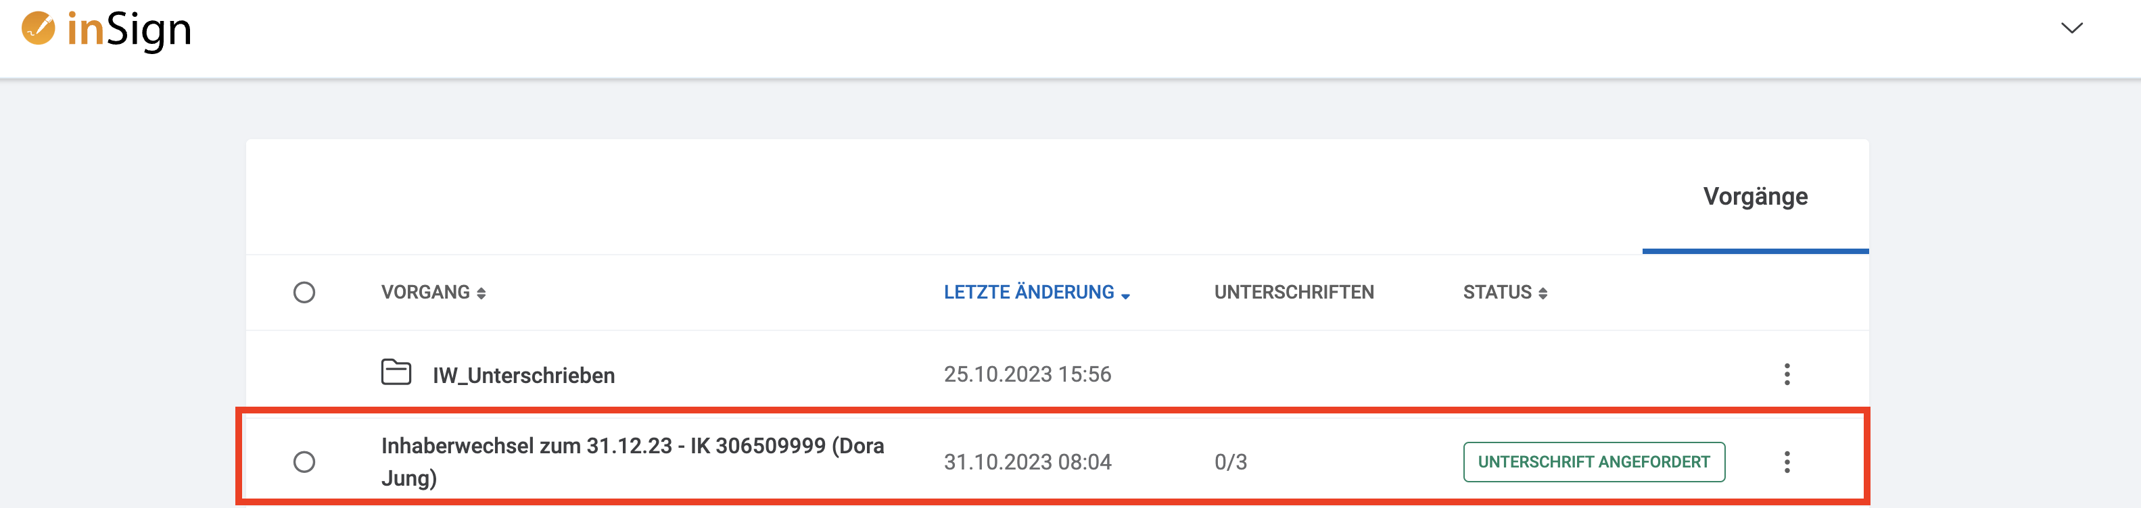Click the UNTERSCHRIFTEN column header
Viewport: 2141px width, 508px height.
pyautogui.click(x=1293, y=293)
